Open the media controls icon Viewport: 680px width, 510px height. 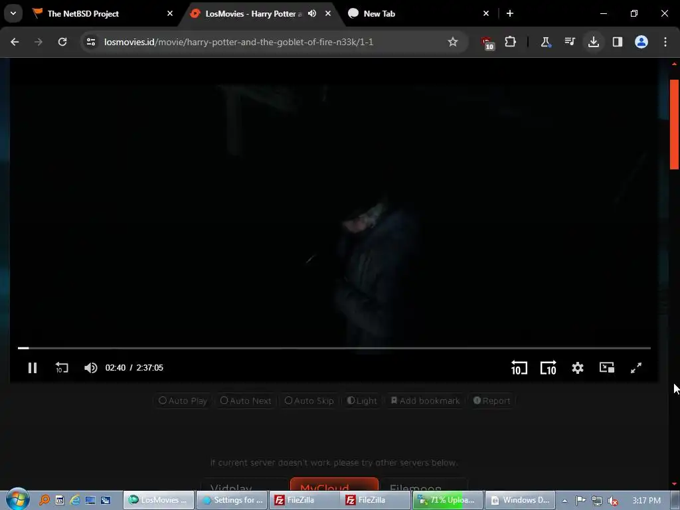tap(569, 42)
